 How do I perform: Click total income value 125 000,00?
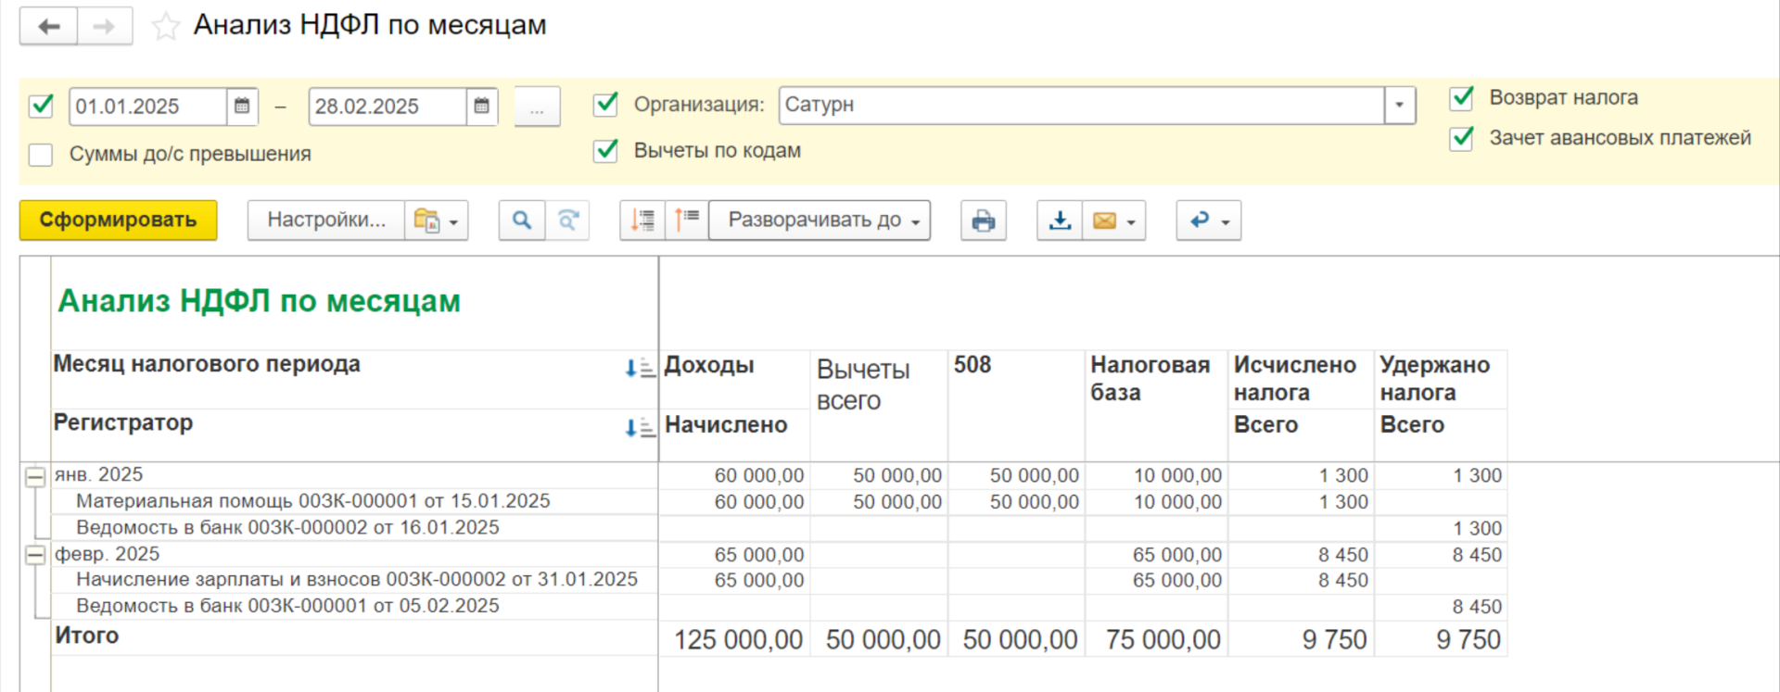point(738,640)
